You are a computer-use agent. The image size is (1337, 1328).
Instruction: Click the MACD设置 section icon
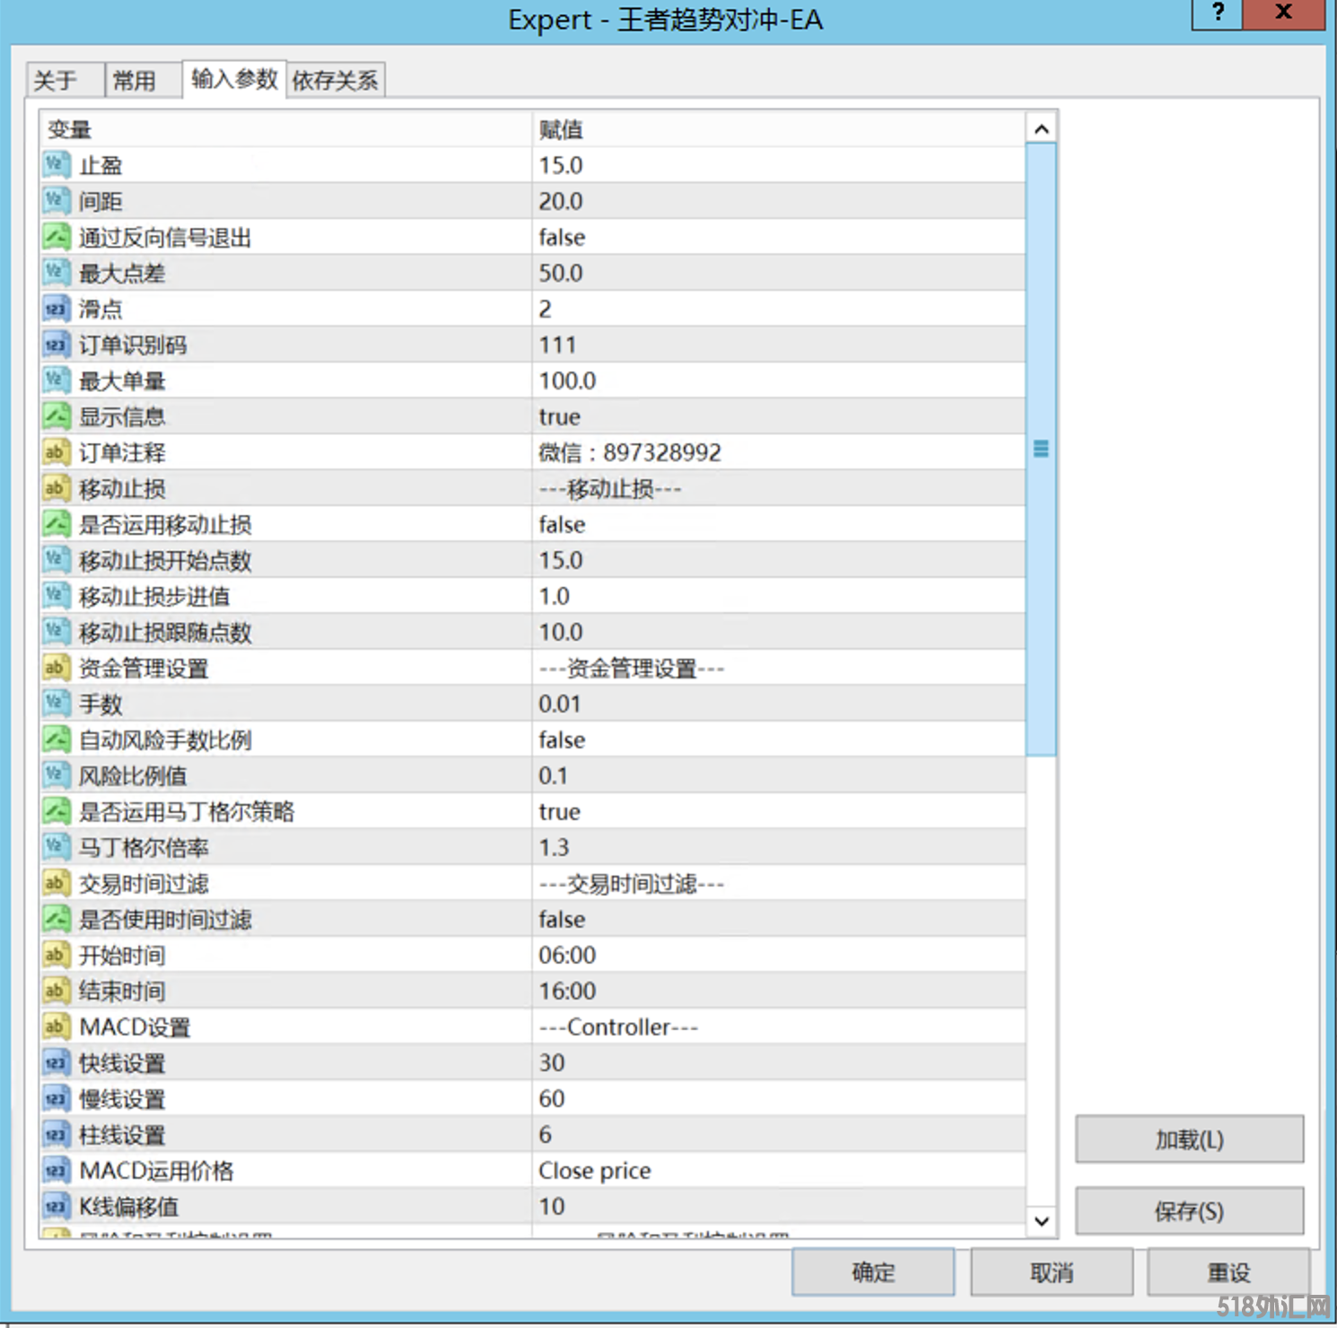pyautogui.click(x=56, y=1027)
